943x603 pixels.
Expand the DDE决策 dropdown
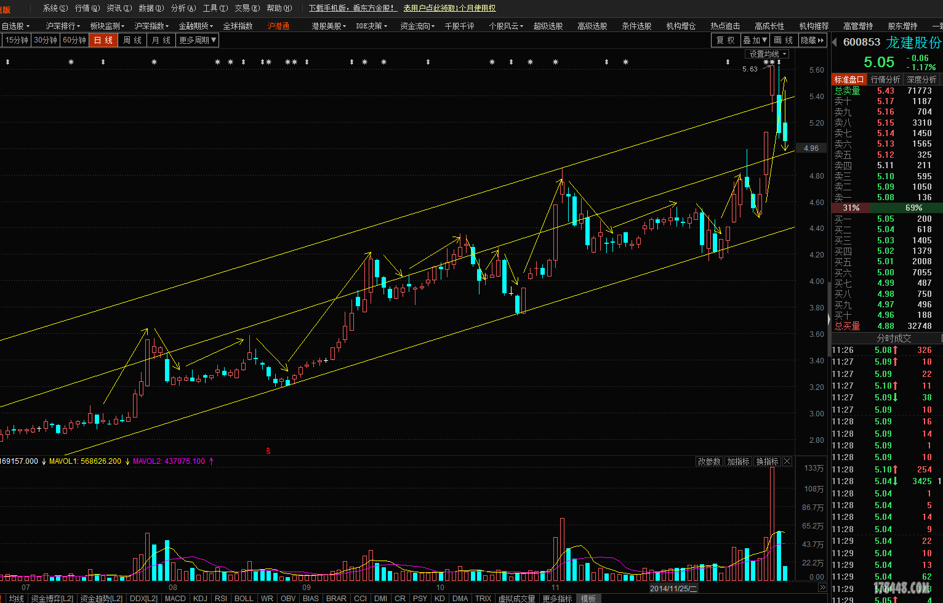click(372, 26)
